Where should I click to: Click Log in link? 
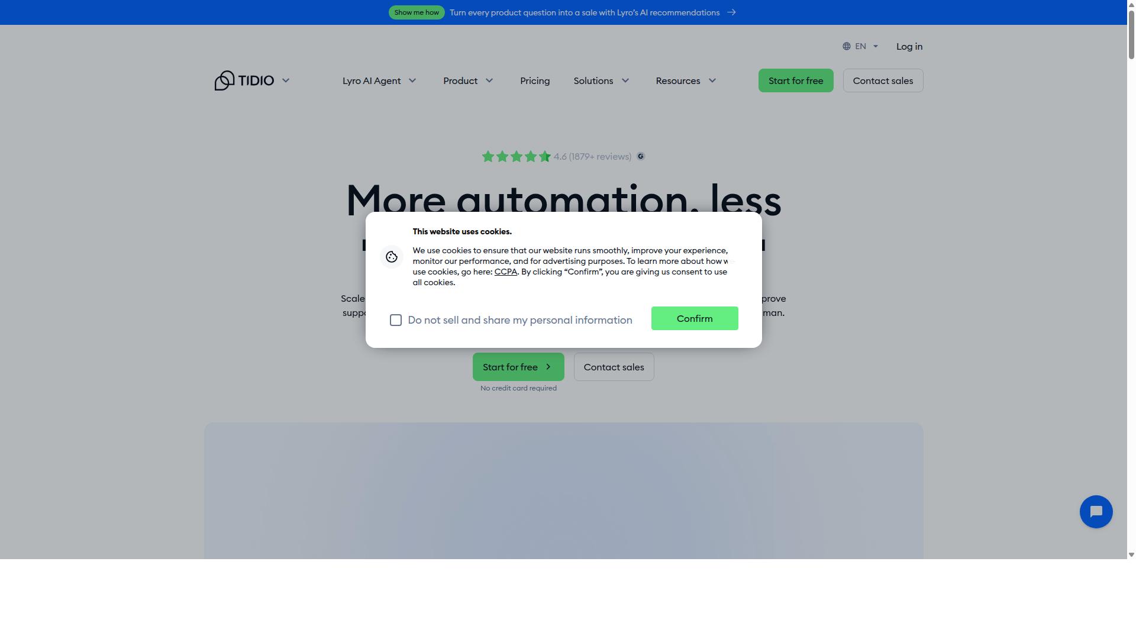coord(909,46)
